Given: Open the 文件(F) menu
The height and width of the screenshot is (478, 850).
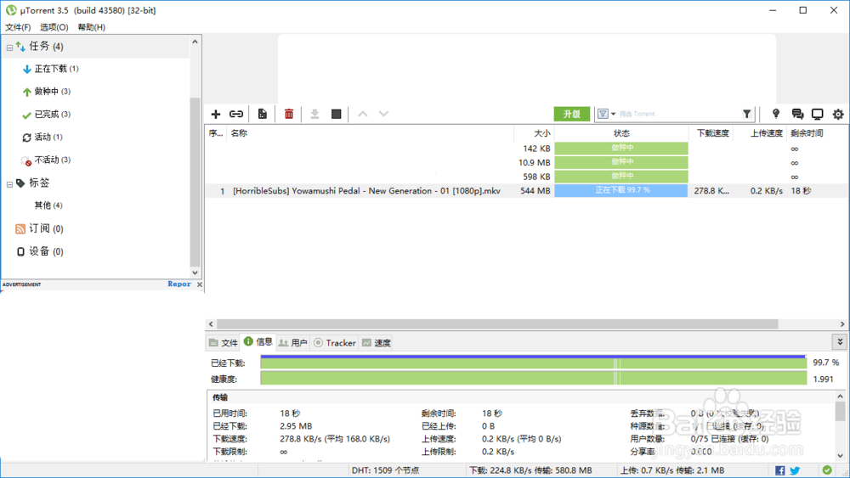Looking at the screenshot, I should click(x=18, y=27).
